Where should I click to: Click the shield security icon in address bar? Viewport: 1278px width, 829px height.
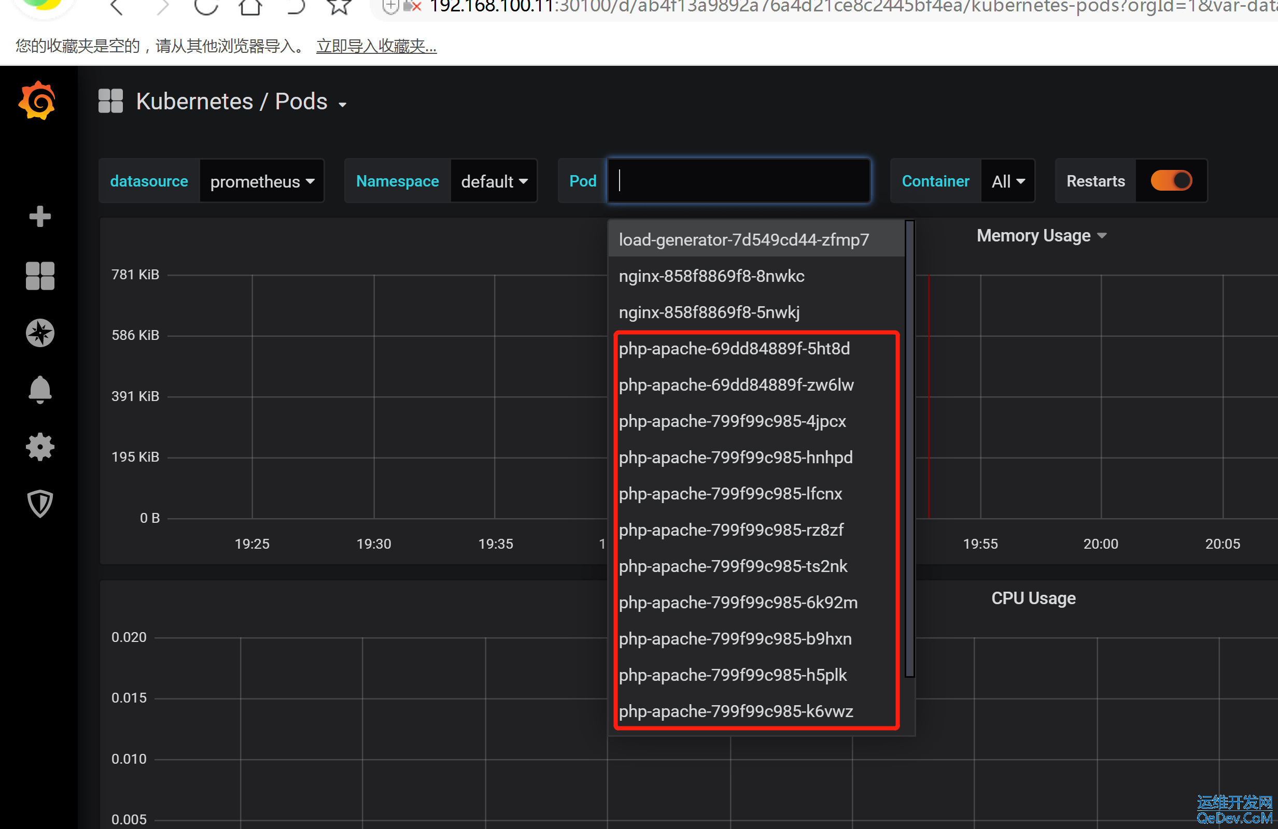390,6
